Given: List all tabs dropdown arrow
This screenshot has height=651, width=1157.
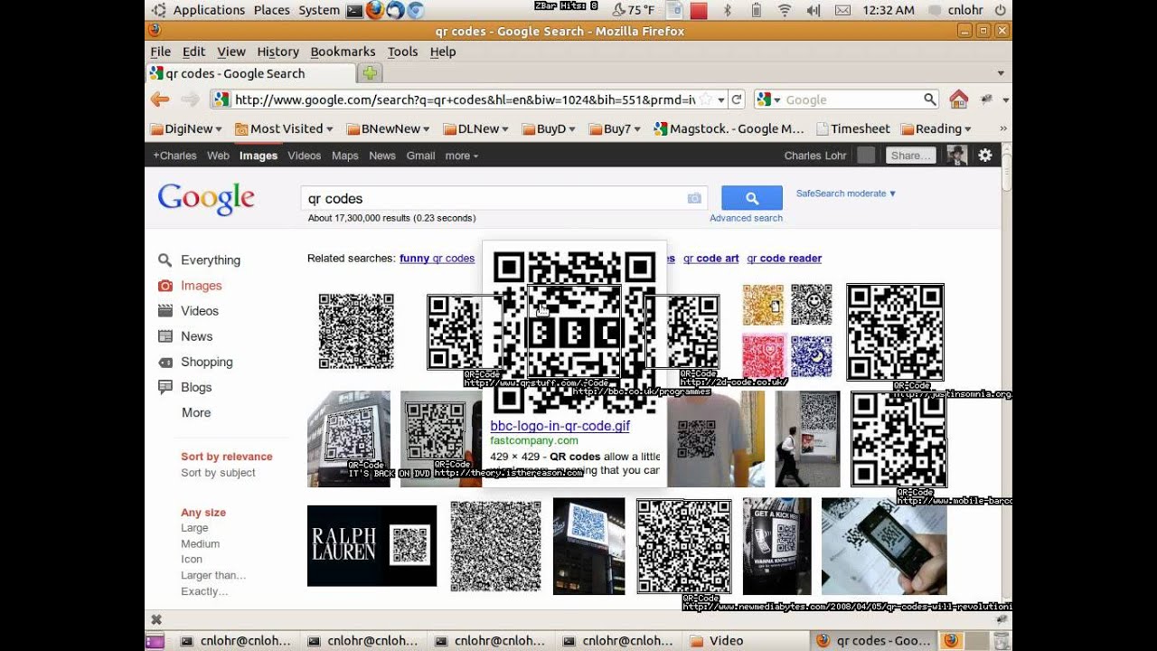Looking at the screenshot, I should [1001, 73].
